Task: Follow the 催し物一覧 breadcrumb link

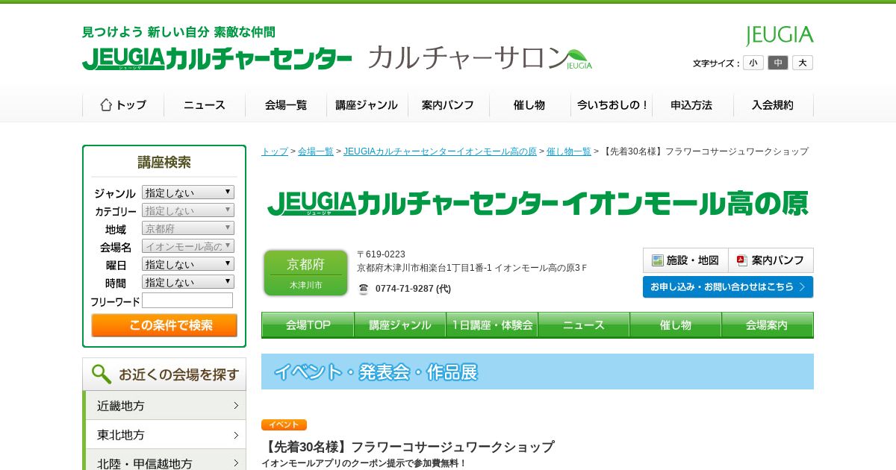Action: [569, 151]
